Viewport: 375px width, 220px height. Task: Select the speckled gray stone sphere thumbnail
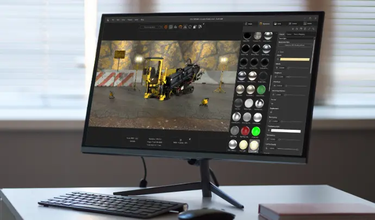click(x=258, y=36)
